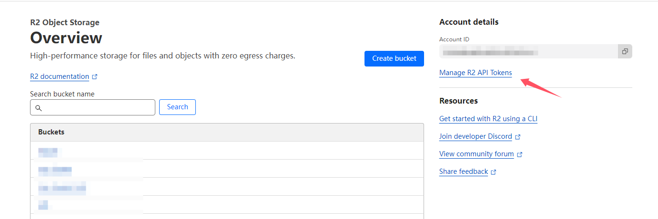Click the magnifier icon in the search field
The width and height of the screenshot is (658, 219).
(x=39, y=108)
